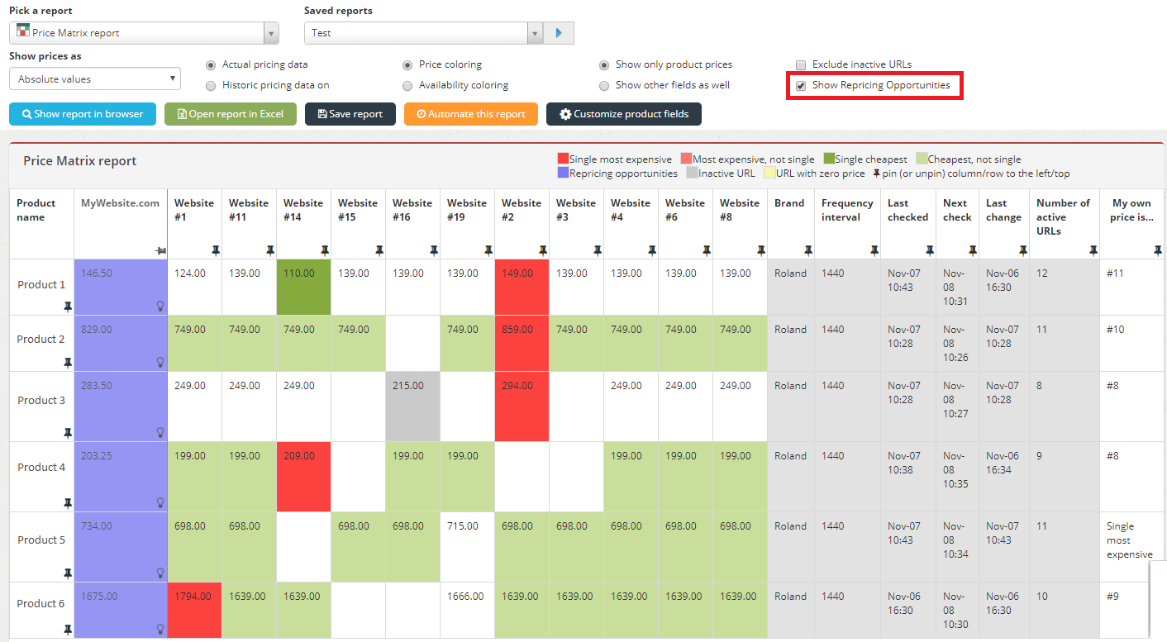Pin the Product 5 row
This screenshot has height=642, width=1167.
click(x=68, y=573)
